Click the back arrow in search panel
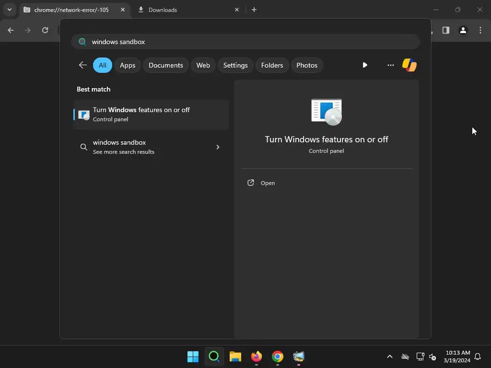The height and width of the screenshot is (368, 491). pyautogui.click(x=82, y=65)
